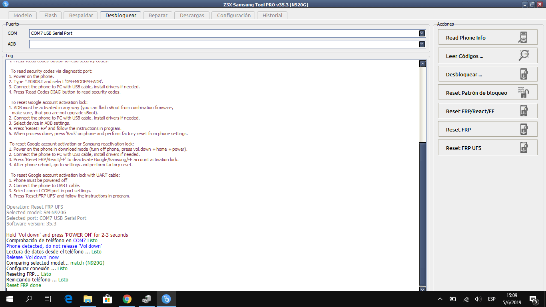Switch to the Flash tab

(50, 15)
